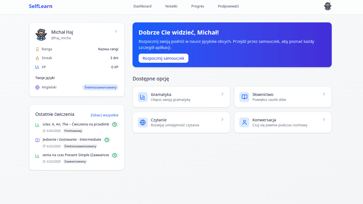
Task: Click the user avatar in the top bar
Action: pos(328,6)
